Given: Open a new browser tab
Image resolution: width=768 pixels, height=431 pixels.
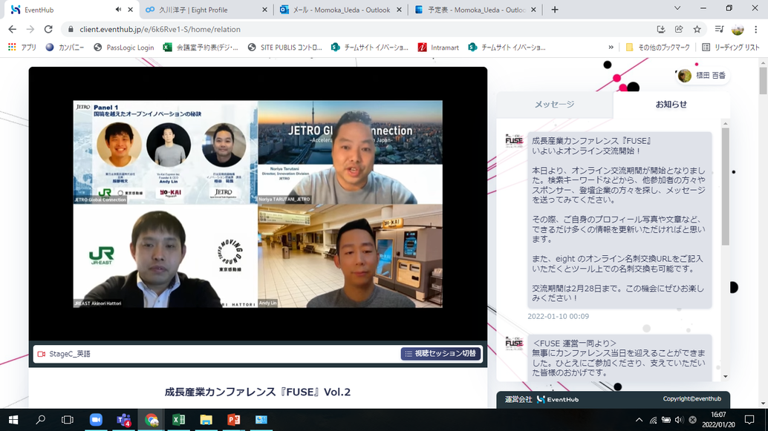Looking at the screenshot, I should pyautogui.click(x=554, y=10).
